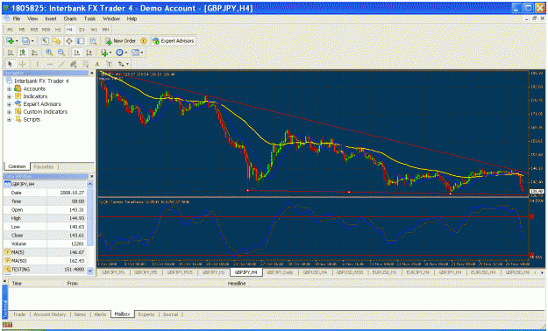Expand the Accounts tree node
Image resolution: width=548 pixels, height=331 pixels.
[9, 89]
